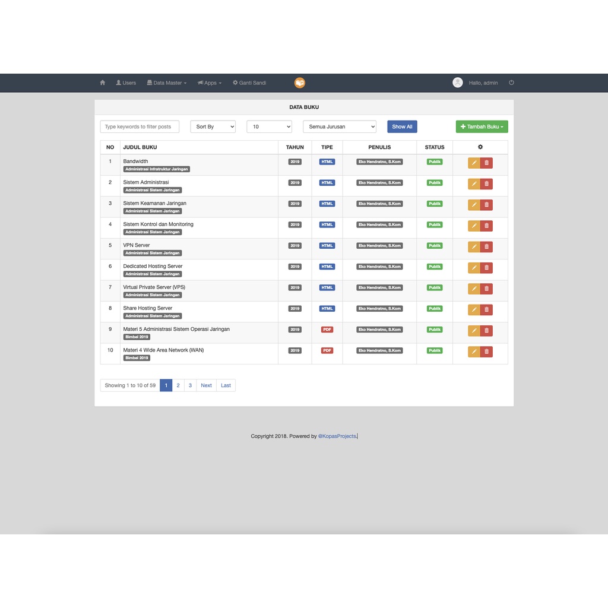Click Bimbel 2019 badge under Materi 5

(x=137, y=337)
